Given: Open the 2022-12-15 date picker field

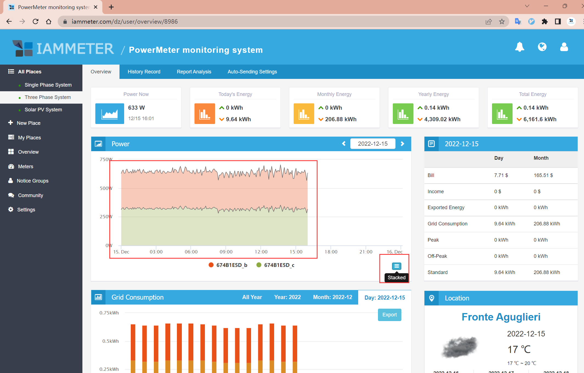Looking at the screenshot, I should coord(372,144).
